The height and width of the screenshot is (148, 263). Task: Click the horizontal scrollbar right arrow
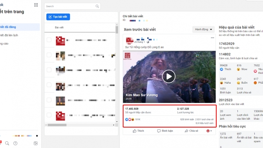[x=114, y=125]
